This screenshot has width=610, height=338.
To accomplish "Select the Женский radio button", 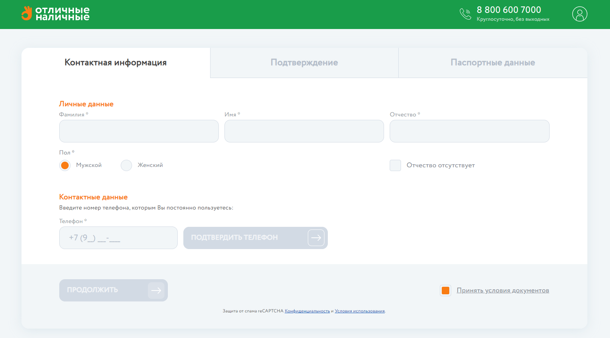I will click(x=126, y=165).
